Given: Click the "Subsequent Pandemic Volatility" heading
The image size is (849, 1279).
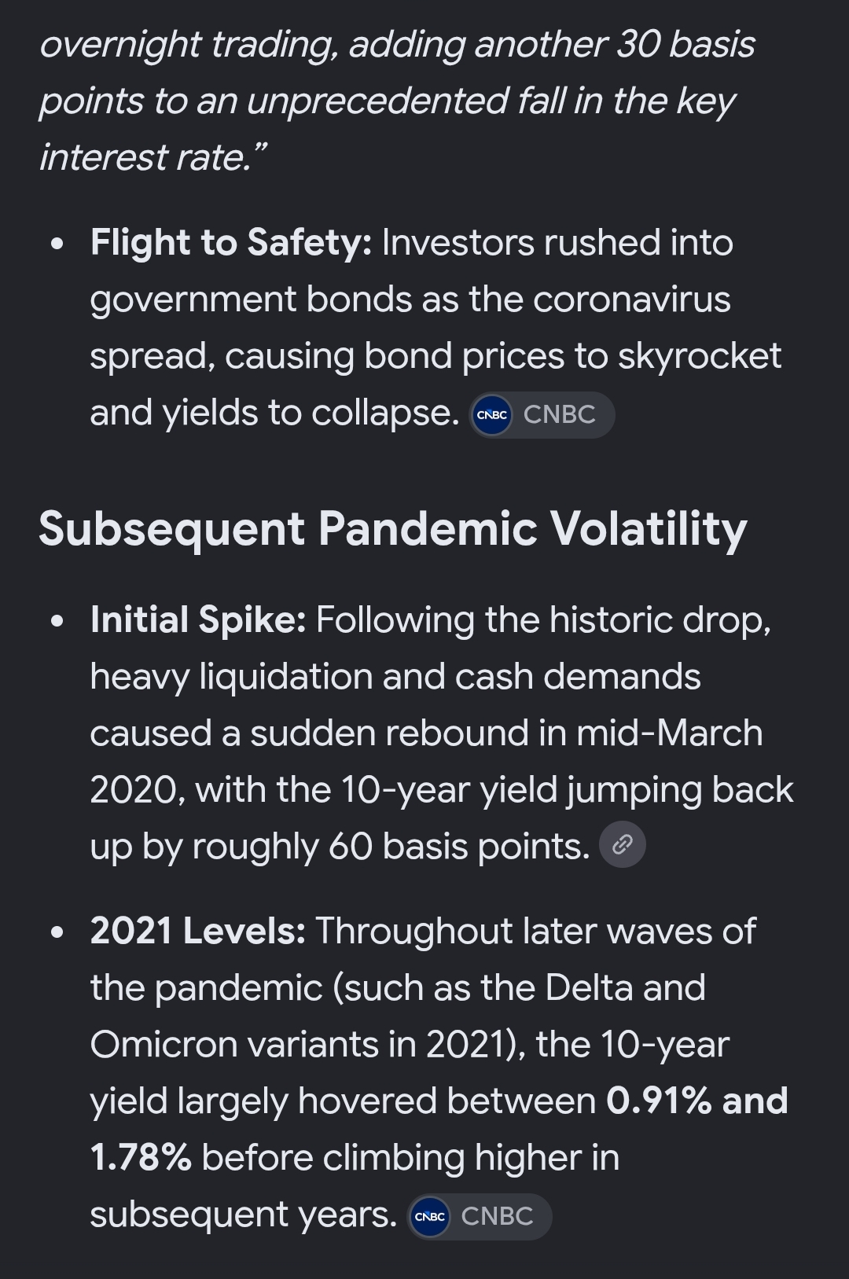Looking at the screenshot, I should tap(393, 528).
